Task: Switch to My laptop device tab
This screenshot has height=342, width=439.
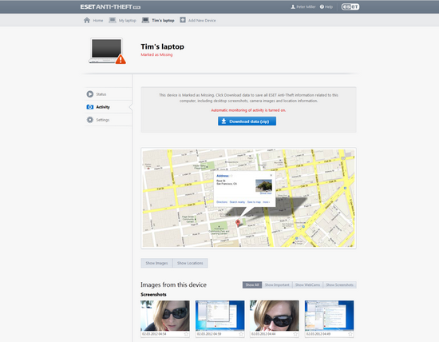Action: click(123, 21)
